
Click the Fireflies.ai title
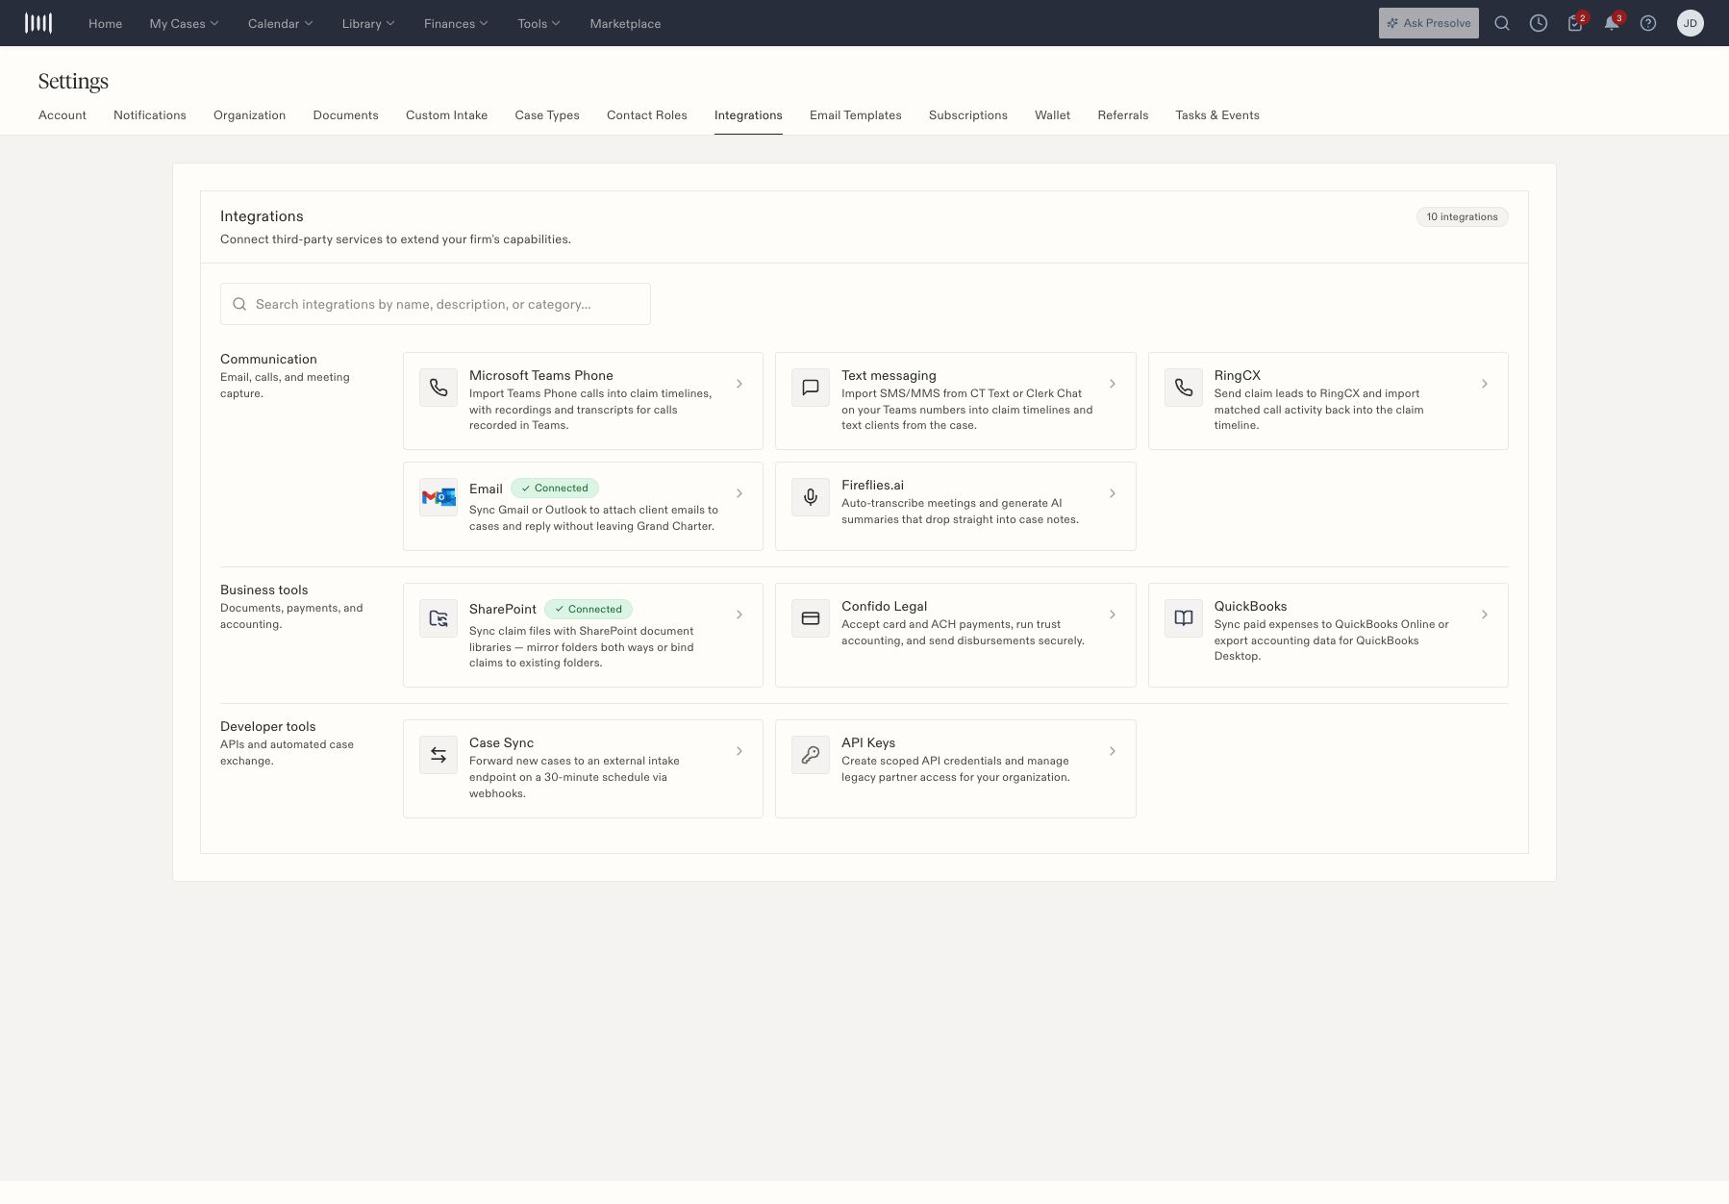[x=872, y=485]
